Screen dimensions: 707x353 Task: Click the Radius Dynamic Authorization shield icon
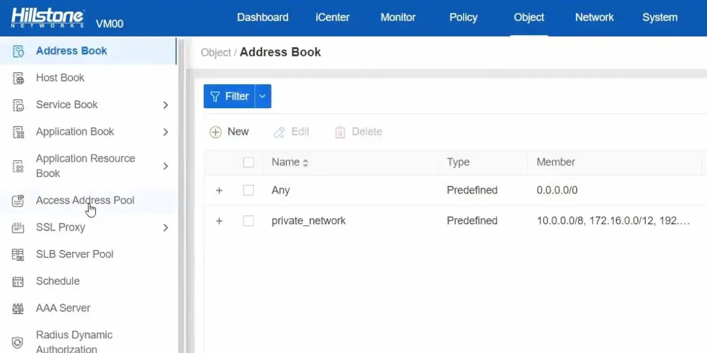pyautogui.click(x=18, y=342)
